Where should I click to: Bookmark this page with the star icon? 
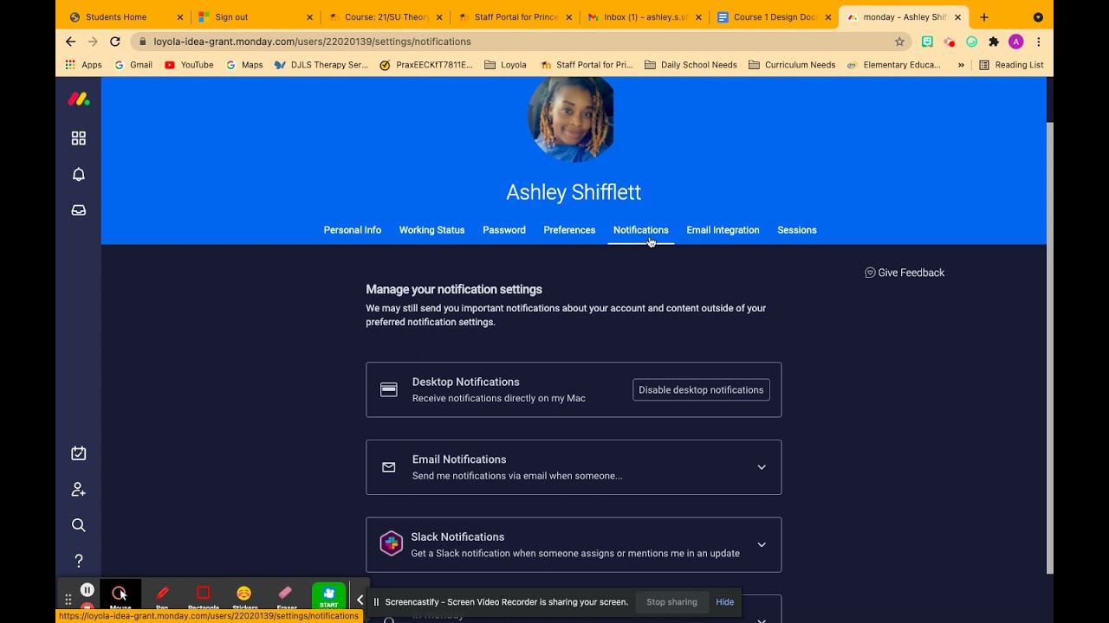[899, 42]
